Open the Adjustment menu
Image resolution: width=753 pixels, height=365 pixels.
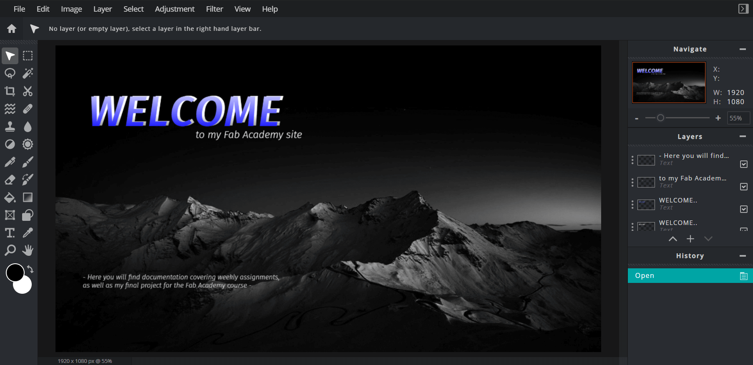[x=175, y=9]
